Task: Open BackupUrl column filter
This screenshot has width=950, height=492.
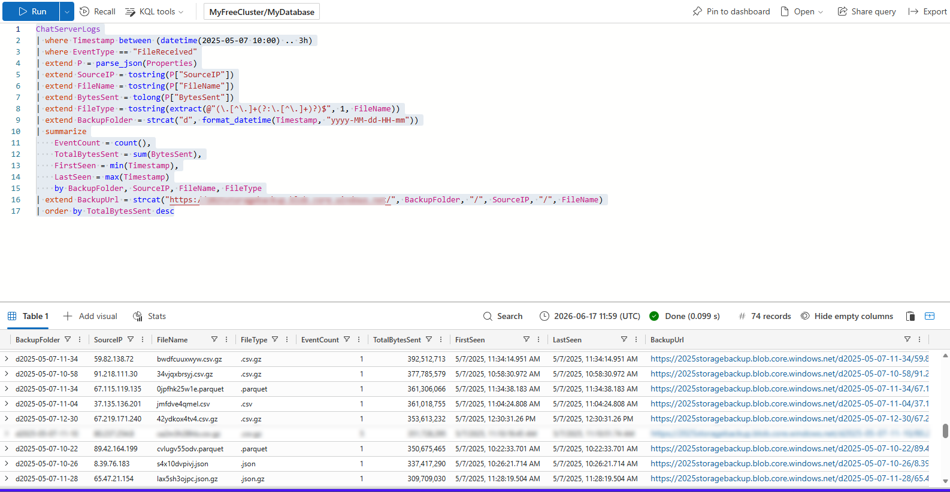Action: 907,339
